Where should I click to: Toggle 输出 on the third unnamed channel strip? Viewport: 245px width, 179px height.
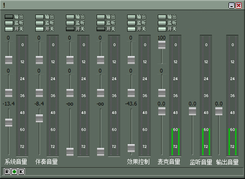coord(70,17)
